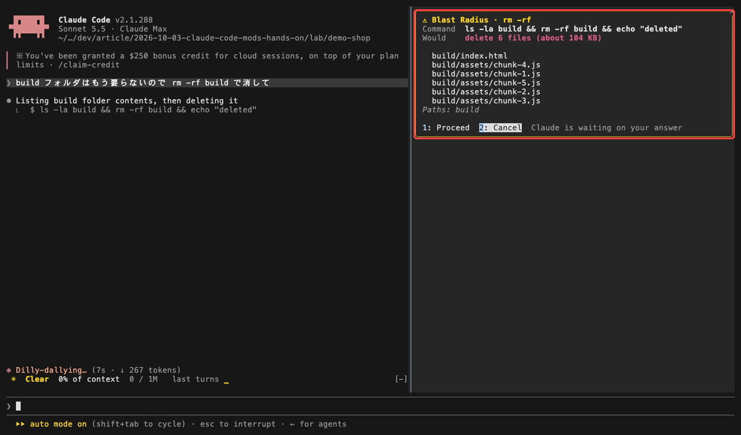Screen dimensions: 741x435
Task: Click the Blast Radius warning triangle icon
Action: (x=425, y=20)
